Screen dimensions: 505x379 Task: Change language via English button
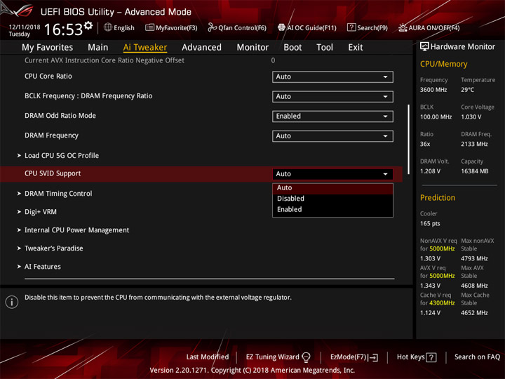(x=124, y=28)
